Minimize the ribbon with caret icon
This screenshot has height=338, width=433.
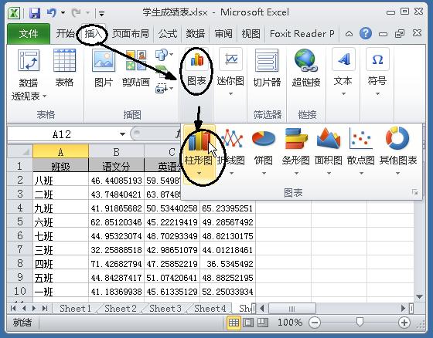(349, 34)
